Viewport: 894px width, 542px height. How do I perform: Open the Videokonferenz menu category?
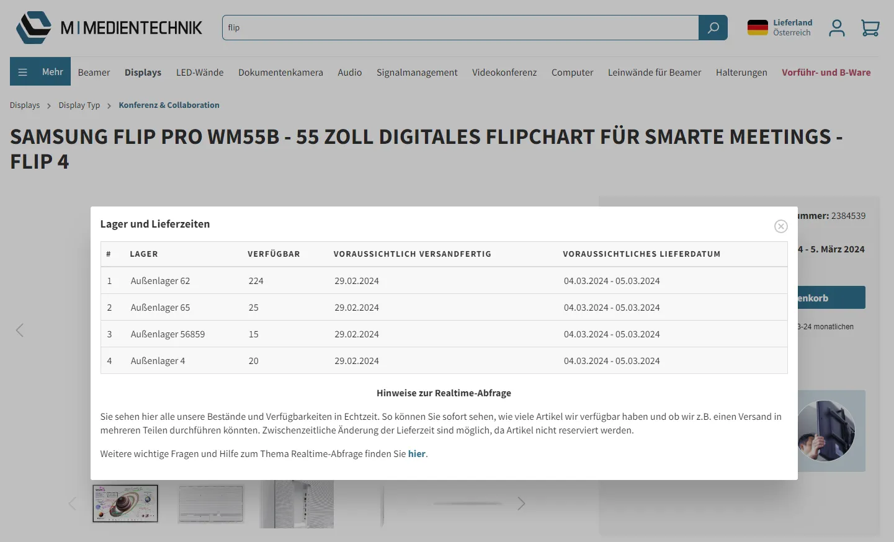504,73
